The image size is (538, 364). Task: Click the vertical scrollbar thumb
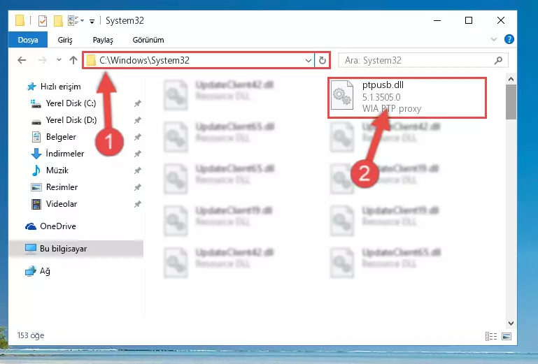click(511, 102)
